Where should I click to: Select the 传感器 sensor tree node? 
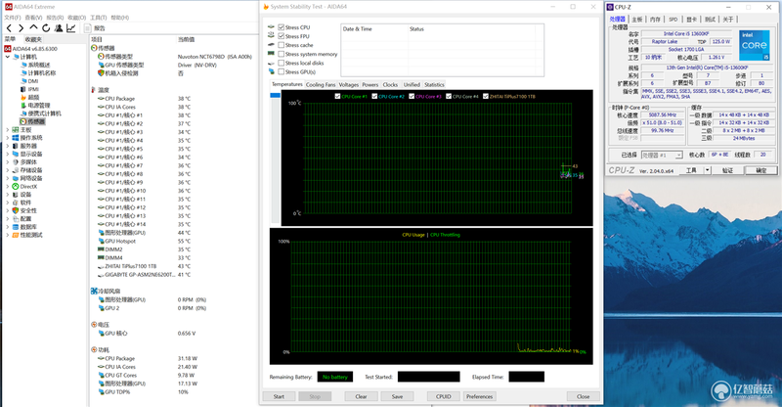coord(32,121)
